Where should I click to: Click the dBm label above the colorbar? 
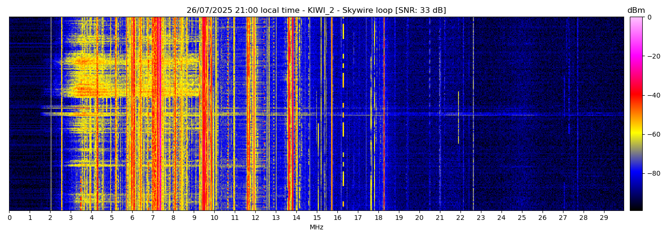[636, 10]
